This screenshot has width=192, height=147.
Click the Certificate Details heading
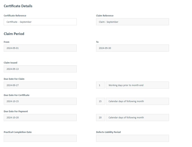[18, 6]
